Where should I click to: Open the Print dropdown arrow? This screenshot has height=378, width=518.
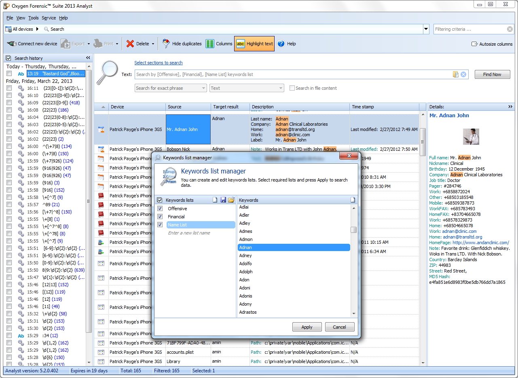[117, 44]
